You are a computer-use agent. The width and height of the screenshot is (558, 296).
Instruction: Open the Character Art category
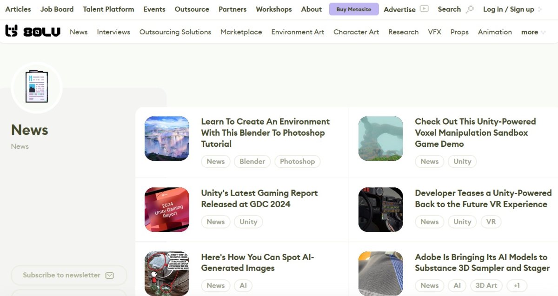coord(356,32)
